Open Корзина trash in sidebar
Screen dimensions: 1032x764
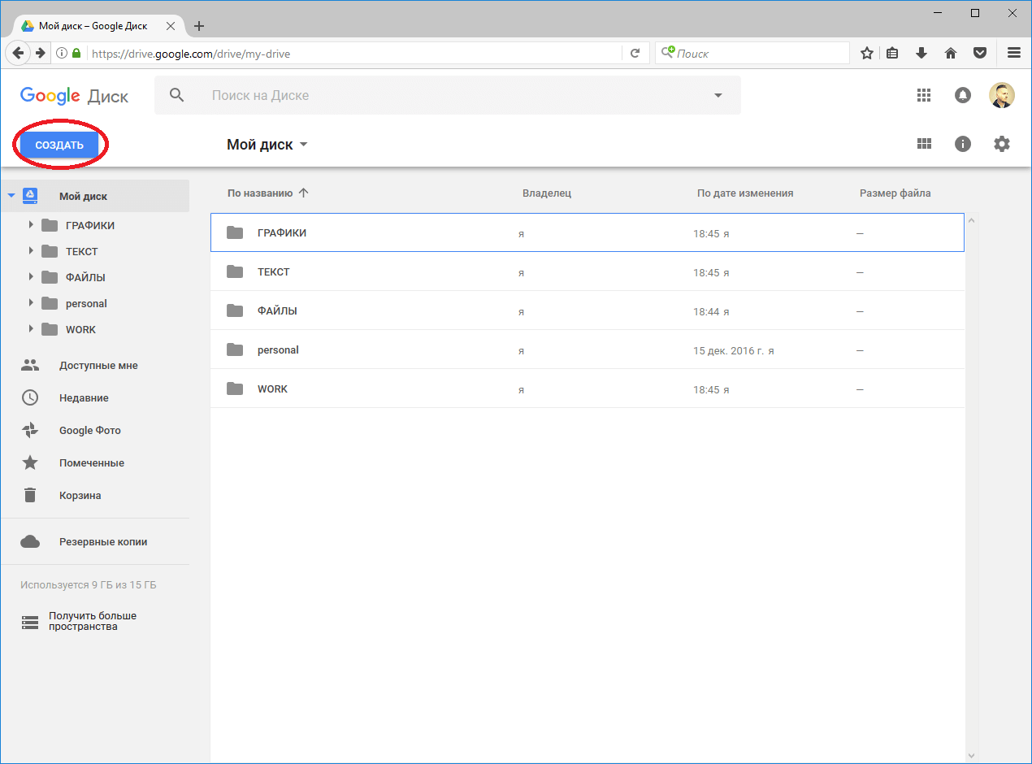[x=80, y=495]
